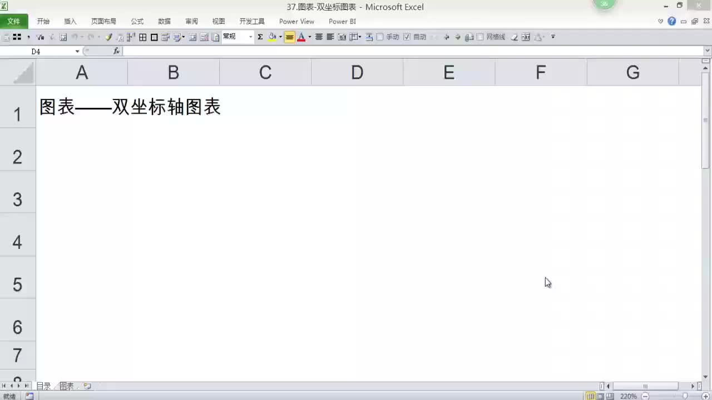
Task: Open the Power BI tab
Action: click(x=342, y=21)
